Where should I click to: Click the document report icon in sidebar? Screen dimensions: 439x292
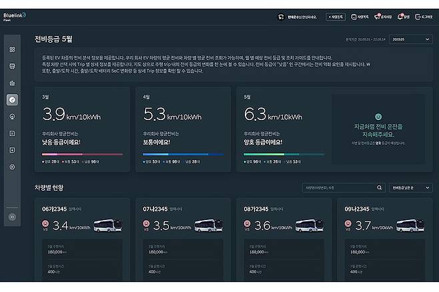click(x=12, y=133)
